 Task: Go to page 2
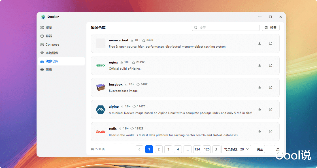159,149
